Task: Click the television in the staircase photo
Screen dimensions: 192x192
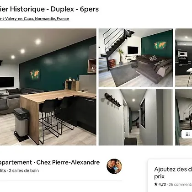Action: [133, 50]
